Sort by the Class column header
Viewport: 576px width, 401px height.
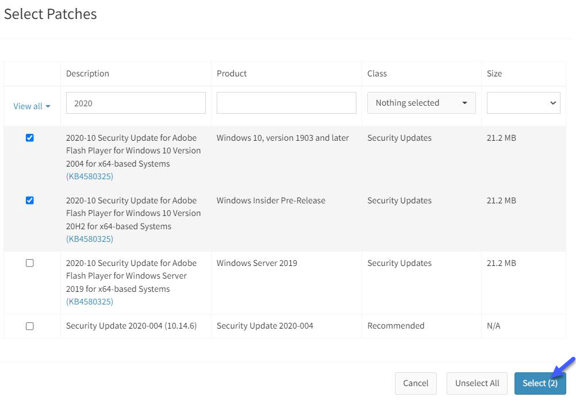(377, 74)
